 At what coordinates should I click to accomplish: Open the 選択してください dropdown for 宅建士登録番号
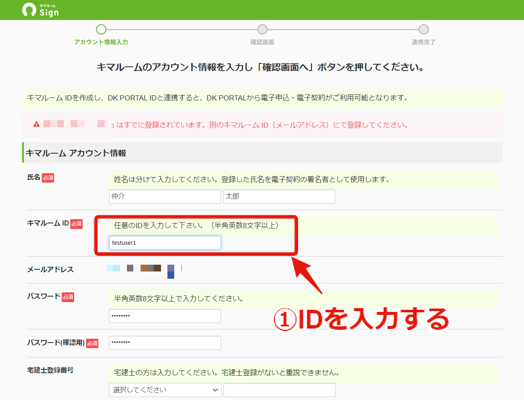(165, 390)
